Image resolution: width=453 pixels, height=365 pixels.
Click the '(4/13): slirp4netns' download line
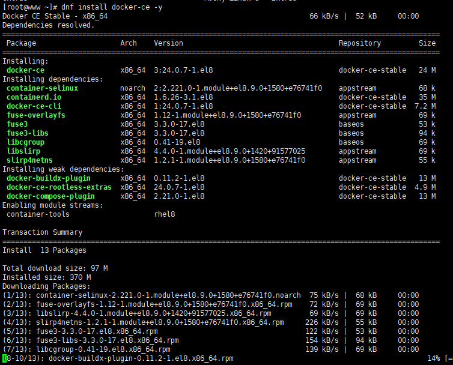point(211,322)
